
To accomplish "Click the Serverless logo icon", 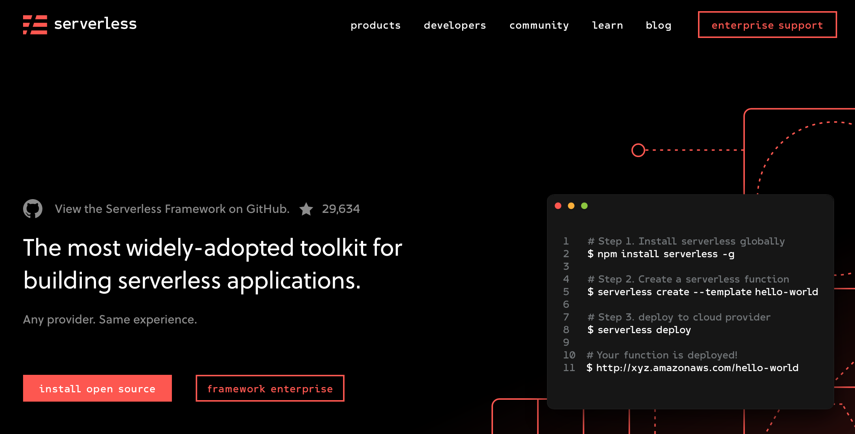I will 35,25.
